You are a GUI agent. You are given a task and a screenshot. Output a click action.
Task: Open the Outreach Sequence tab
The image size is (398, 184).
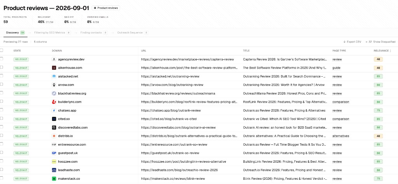point(133,33)
